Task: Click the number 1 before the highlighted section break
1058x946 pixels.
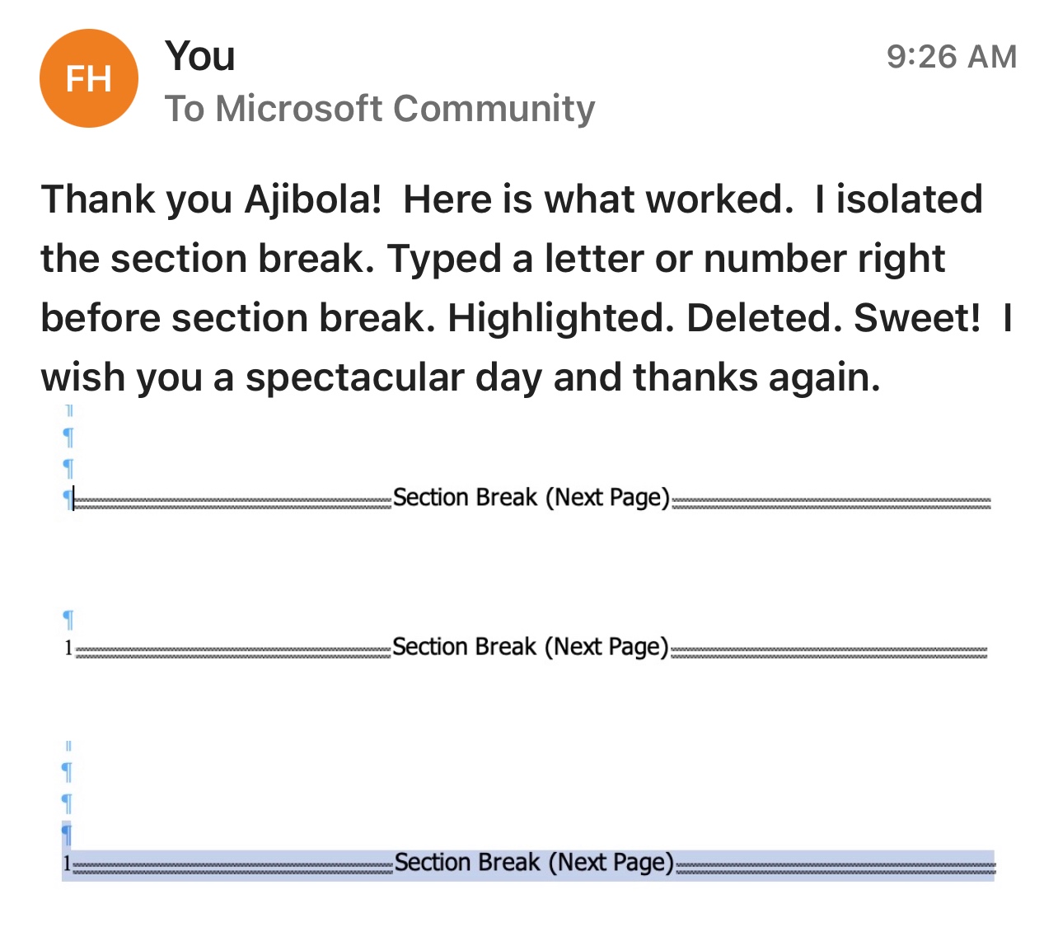Action: click(67, 864)
